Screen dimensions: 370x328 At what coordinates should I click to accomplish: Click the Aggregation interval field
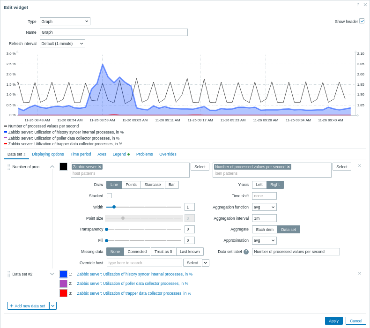click(264, 218)
